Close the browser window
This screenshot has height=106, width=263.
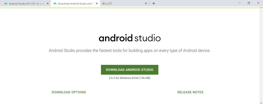(258, 3)
